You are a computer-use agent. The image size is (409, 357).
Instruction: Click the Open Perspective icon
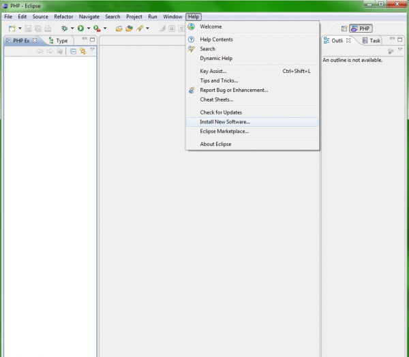point(344,29)
